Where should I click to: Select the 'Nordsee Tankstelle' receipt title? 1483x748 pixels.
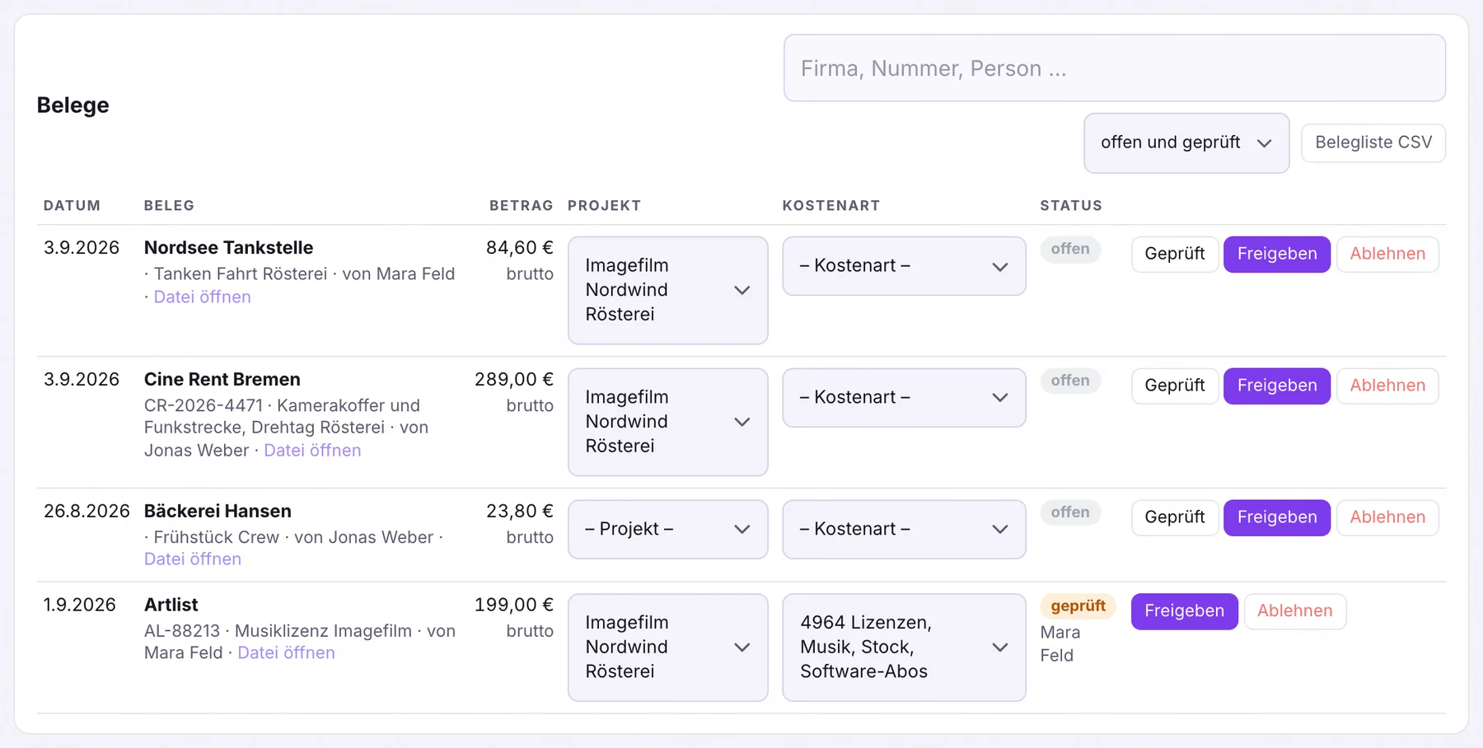228,248
